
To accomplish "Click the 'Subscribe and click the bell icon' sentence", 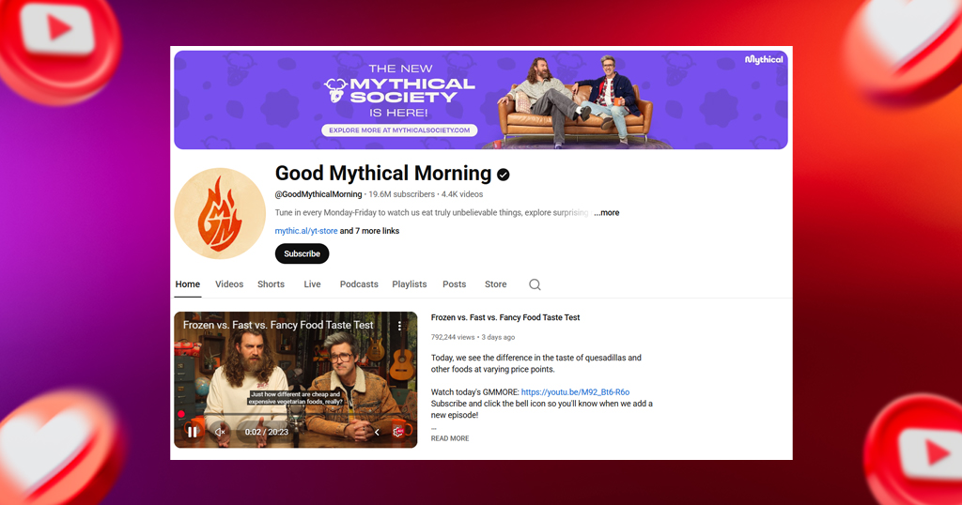I will 542,409.
